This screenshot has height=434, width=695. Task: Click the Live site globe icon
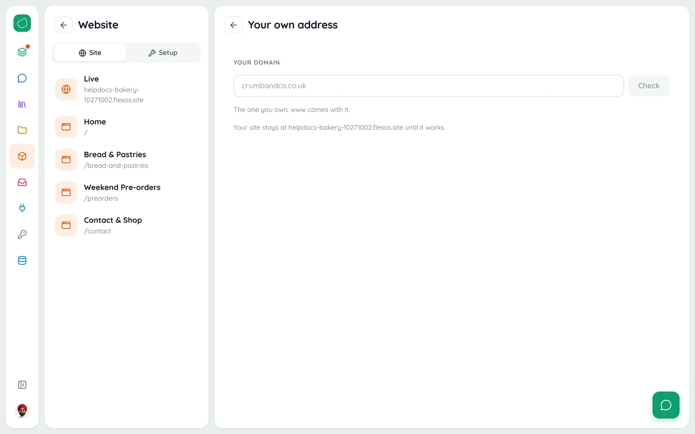tap(66, 89)
